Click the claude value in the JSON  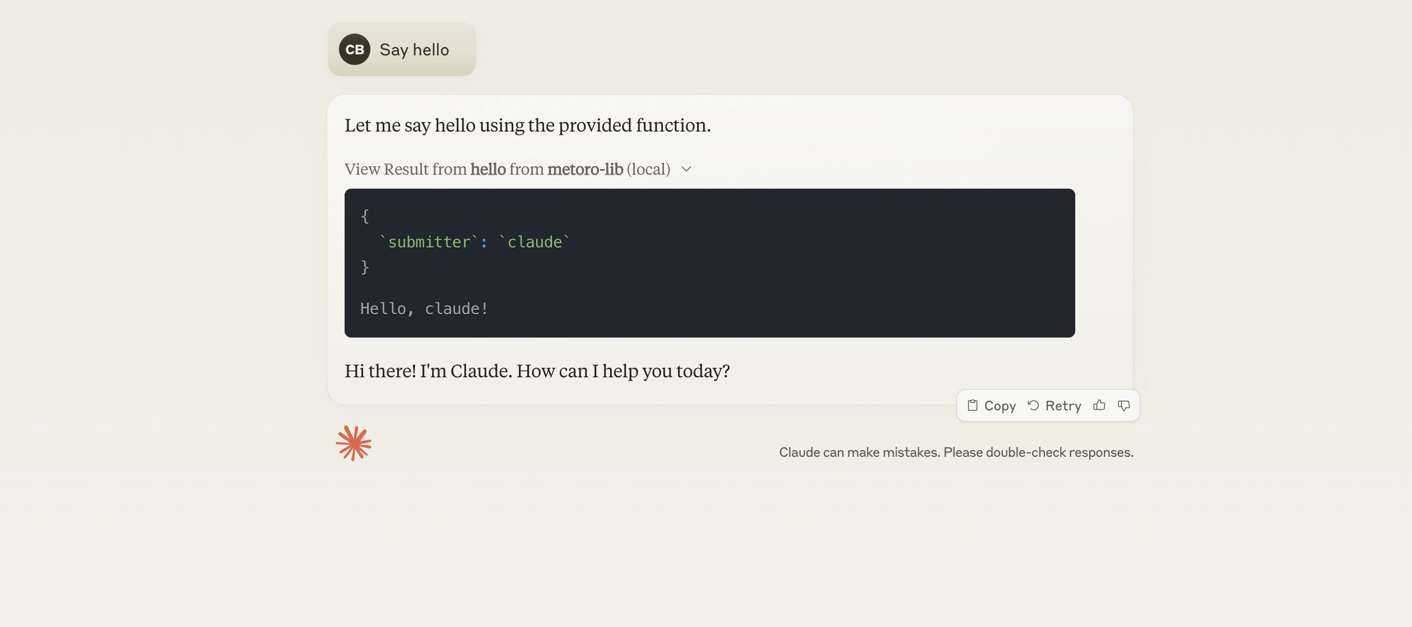click(534, 241)
